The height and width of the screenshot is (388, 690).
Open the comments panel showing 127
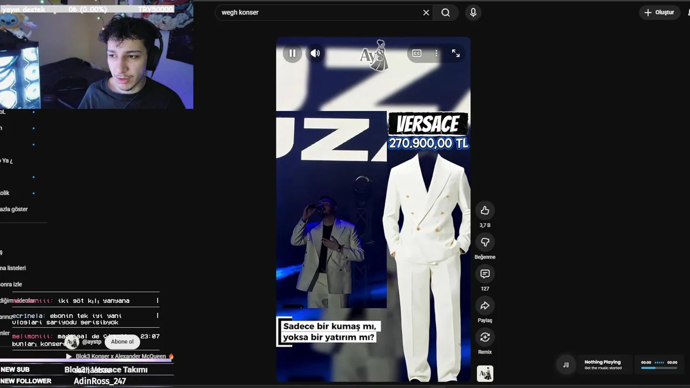(x=485, y=274)
